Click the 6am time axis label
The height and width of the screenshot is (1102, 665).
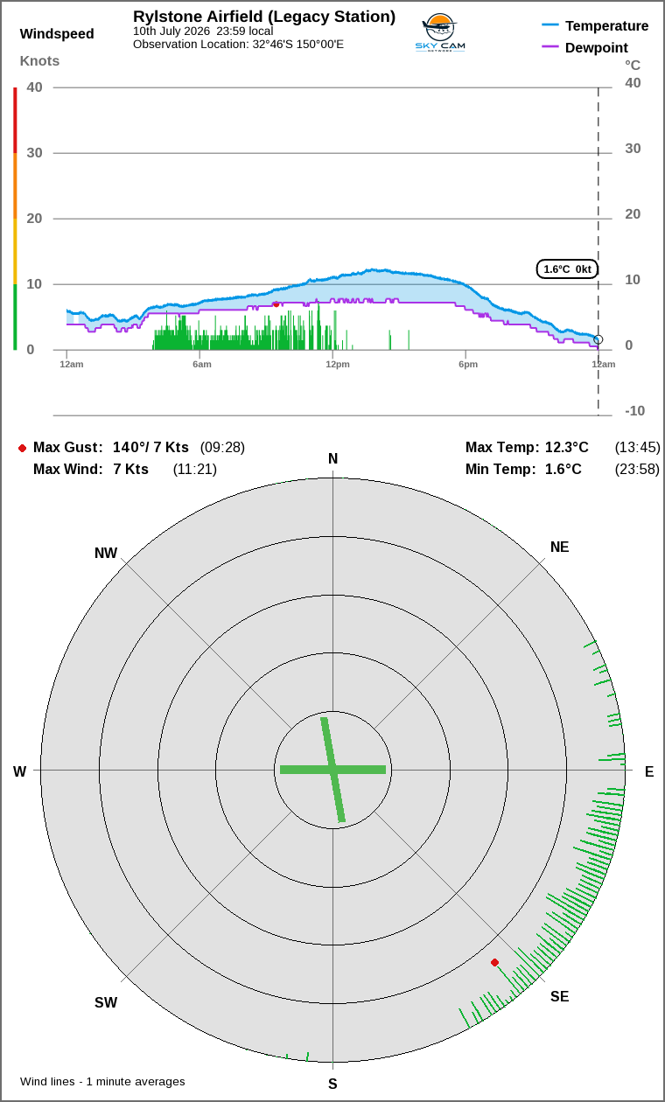[x=202, y=364]
